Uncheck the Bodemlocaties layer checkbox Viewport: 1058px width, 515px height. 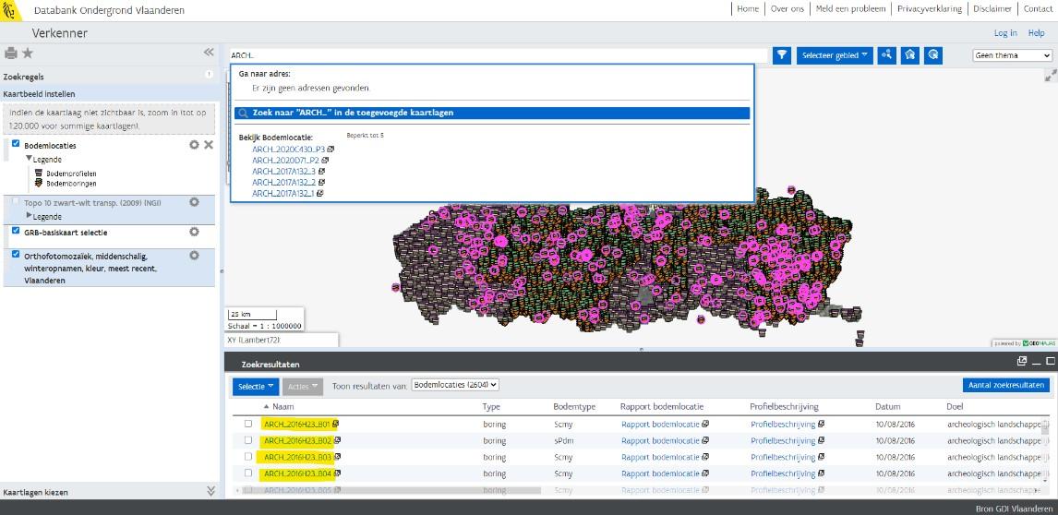point(17,144)
